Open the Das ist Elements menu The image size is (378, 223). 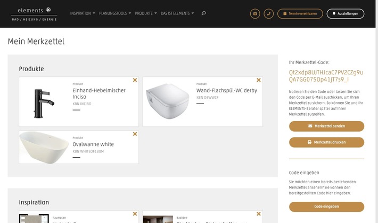(177, 13)
